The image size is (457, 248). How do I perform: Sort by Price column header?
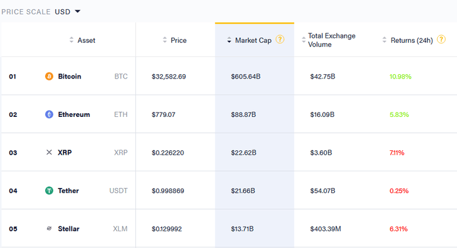178,40
